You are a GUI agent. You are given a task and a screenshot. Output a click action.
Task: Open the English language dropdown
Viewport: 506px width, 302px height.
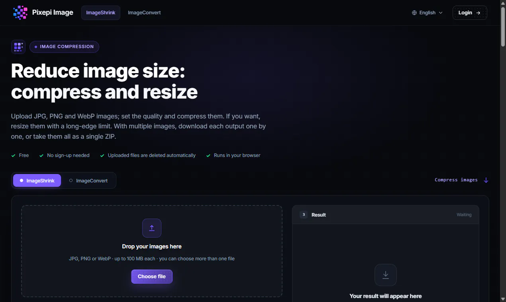tap(427, 13)
